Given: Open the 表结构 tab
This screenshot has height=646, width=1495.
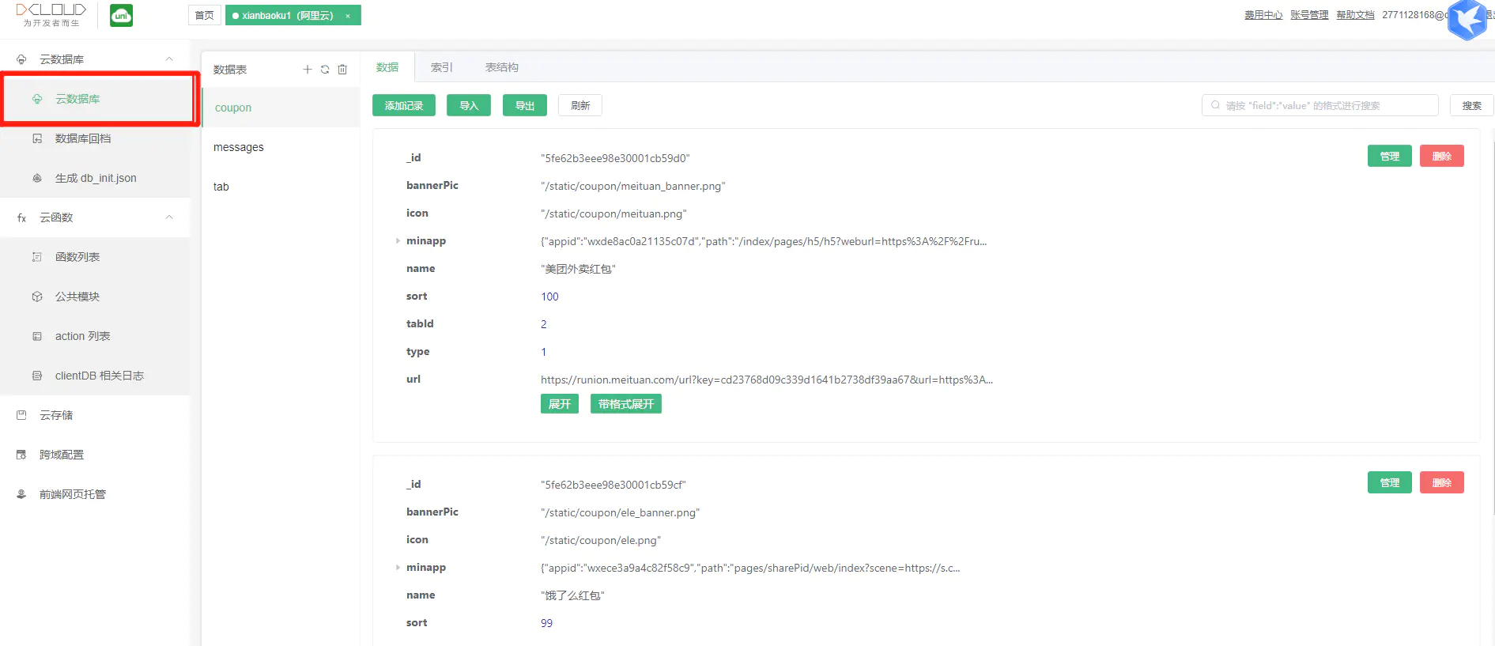Looking at the screenshot, I should (x=501, y=67).
